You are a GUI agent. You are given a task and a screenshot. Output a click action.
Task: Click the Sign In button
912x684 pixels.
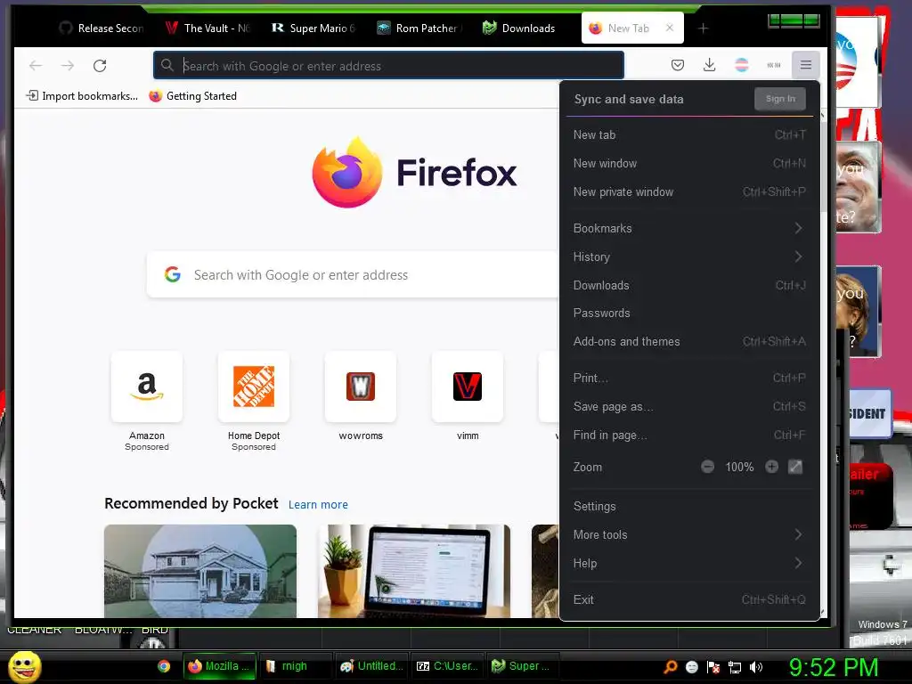(780, 99)
